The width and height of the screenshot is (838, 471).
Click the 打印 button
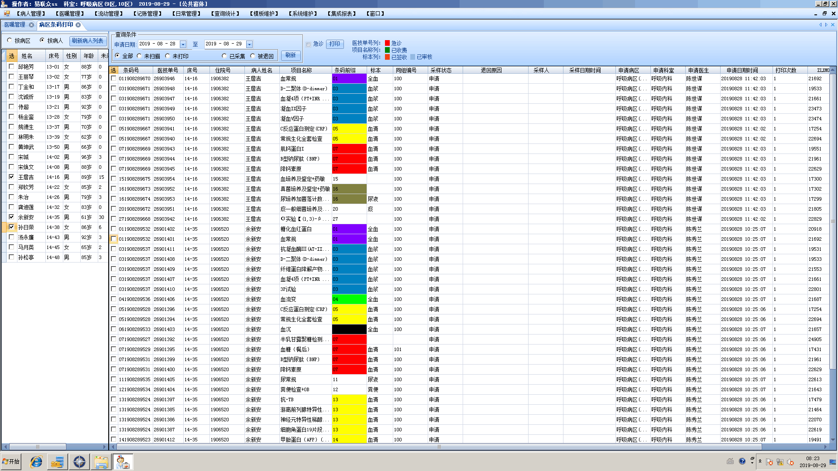pyautogui.click(x=334, y=44)
